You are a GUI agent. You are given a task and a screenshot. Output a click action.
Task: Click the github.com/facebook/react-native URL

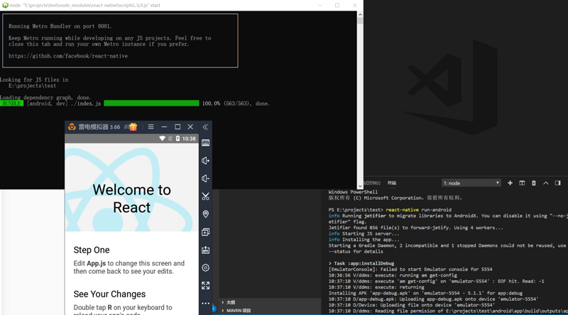point(68,56)
